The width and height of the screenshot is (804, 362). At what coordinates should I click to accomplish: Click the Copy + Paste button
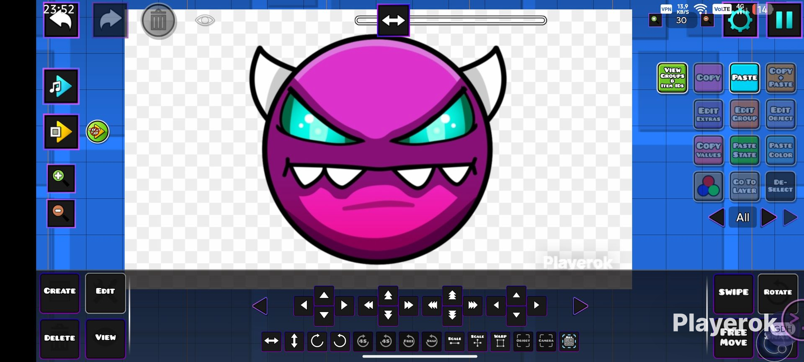(781, 78)
